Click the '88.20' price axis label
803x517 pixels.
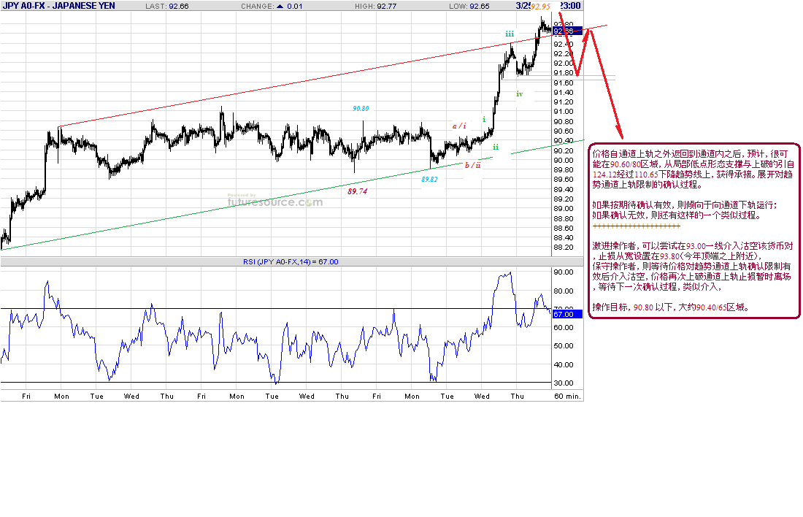click(564, 248)
